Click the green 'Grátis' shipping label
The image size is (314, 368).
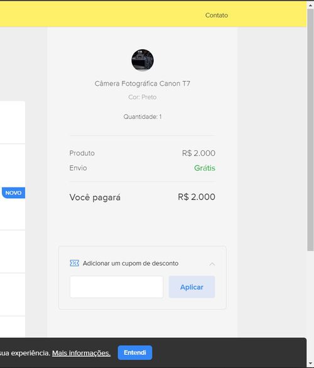(x=205, y=168)
